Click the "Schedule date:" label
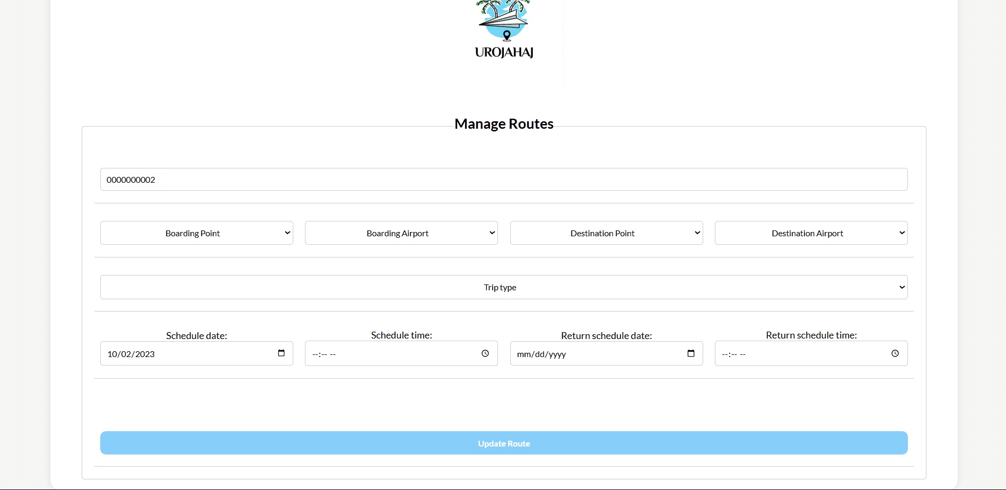The image size is (1006, 490). click(x=196, y=336)
